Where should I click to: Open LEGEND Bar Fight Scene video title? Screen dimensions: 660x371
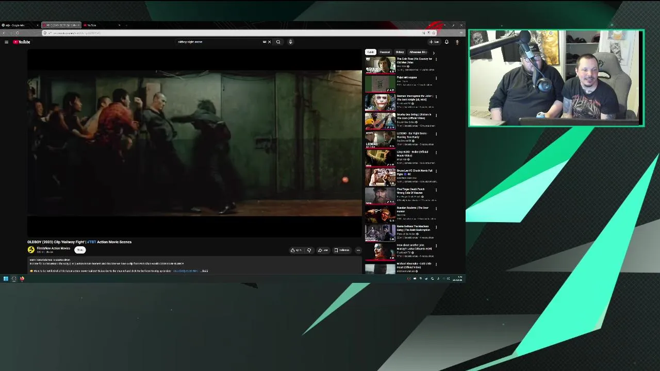412,135
